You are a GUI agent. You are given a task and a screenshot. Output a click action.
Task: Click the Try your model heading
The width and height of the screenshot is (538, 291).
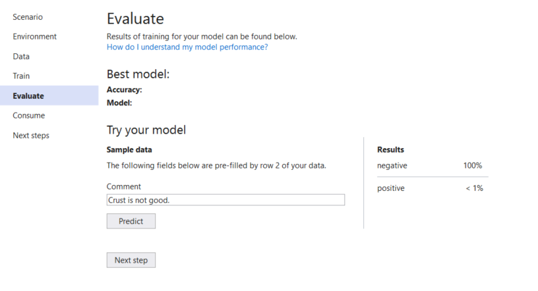146,130
